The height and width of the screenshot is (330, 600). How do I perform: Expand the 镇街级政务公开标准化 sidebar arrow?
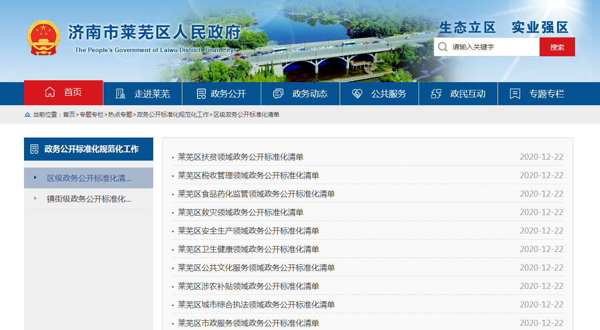click(x=35, y=198)
